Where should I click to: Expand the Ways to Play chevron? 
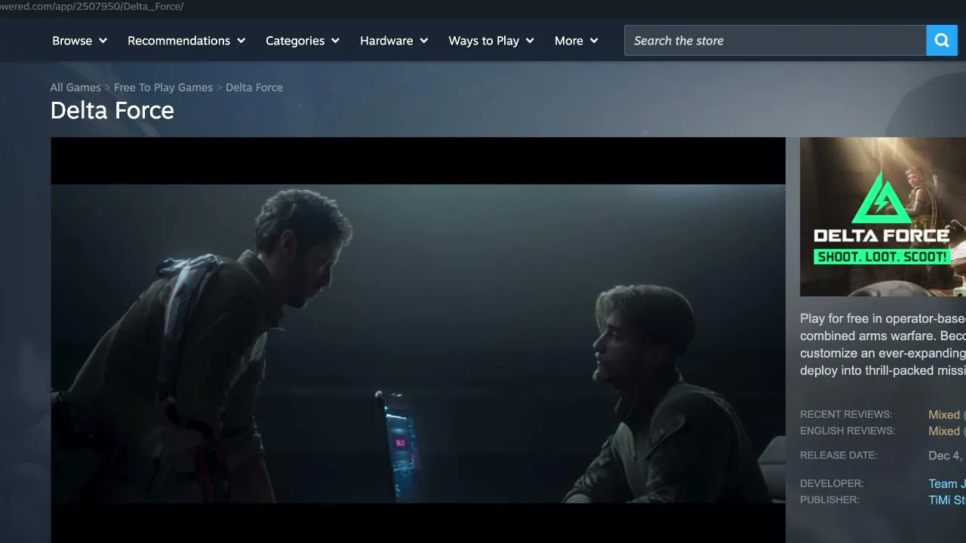click(530, 41)
